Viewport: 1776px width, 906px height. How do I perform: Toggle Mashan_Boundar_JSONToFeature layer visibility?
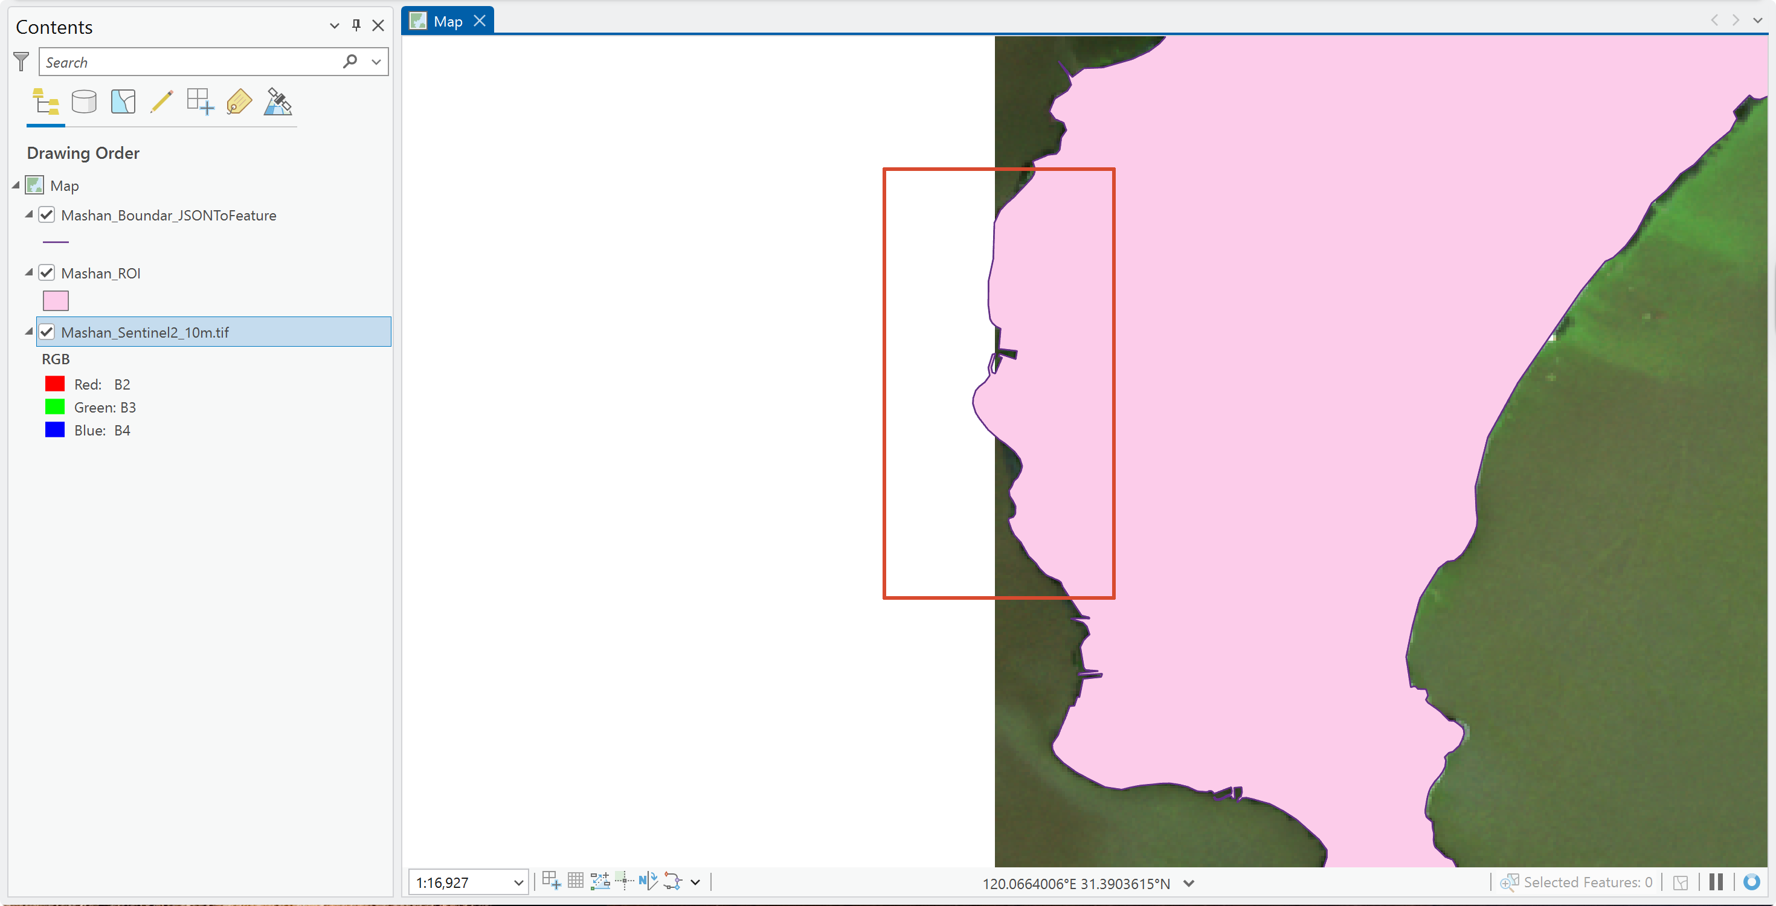[x=46, y=215]
